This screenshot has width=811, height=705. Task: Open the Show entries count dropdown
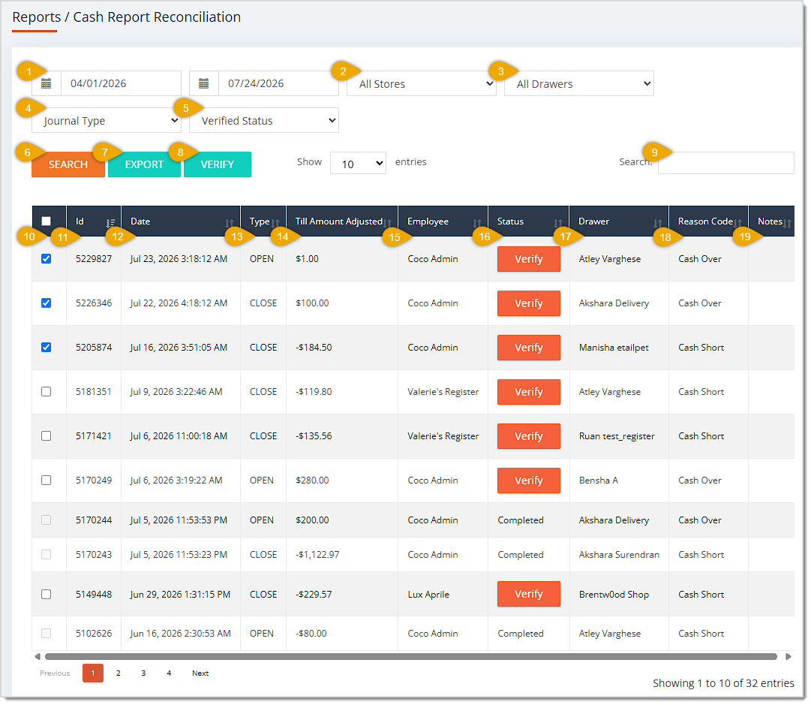click(x=358, y=163)
